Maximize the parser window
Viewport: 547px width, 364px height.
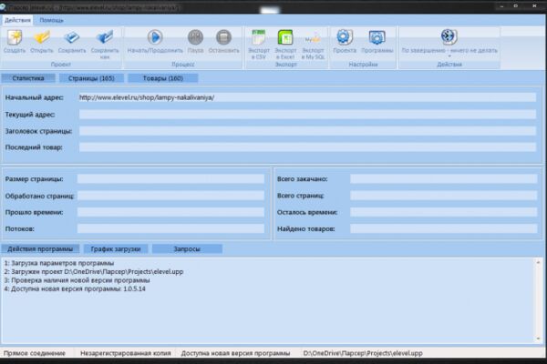tap(516, 6)
